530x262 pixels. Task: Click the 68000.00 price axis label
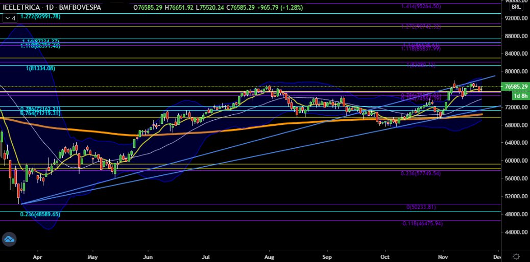point(516,125)
